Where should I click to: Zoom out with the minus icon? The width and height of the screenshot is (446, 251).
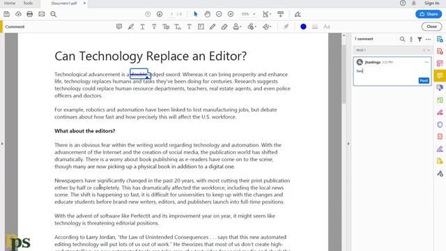coord(219,14)
